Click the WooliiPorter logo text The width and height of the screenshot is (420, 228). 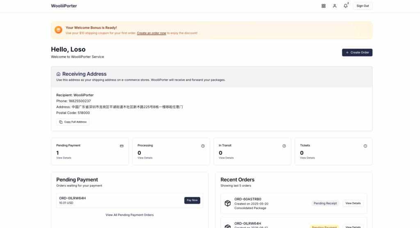pyautogui.click(x=64, y=6)
